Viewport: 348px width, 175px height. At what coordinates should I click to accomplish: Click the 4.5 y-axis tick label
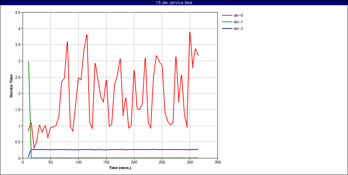point(18,12)
